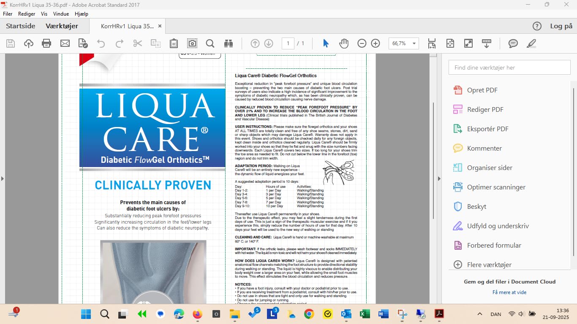
Task: Zoom in with the plus button
Action: [x=376, y=43]
